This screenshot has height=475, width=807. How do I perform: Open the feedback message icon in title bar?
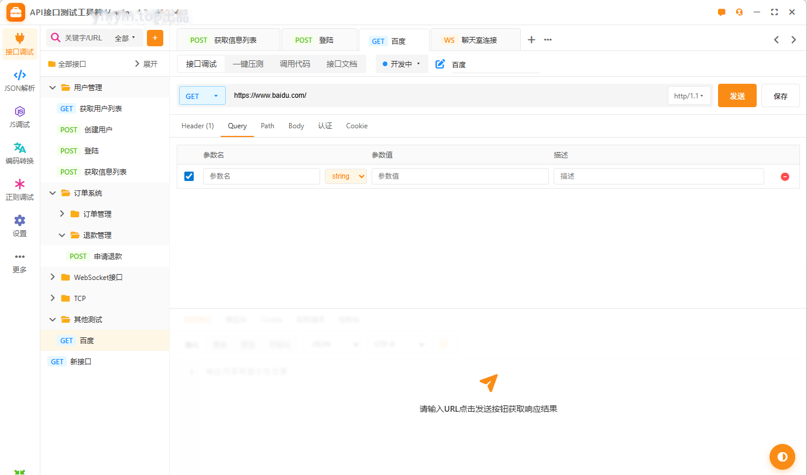(x=722, y=12)
